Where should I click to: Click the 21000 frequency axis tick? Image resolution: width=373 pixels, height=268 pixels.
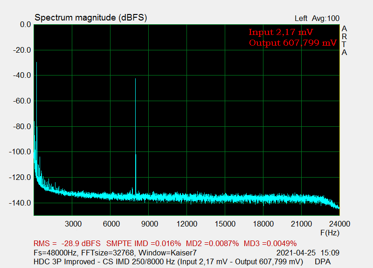(301, 224)
